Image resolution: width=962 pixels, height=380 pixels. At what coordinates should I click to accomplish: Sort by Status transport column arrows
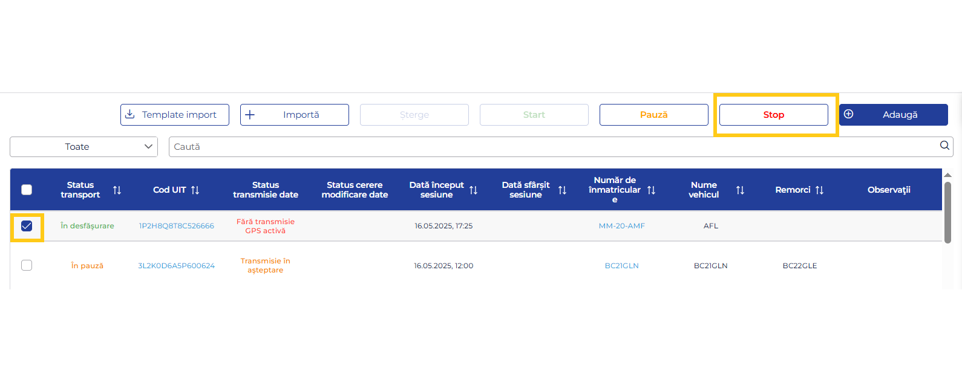coord(117,190)
